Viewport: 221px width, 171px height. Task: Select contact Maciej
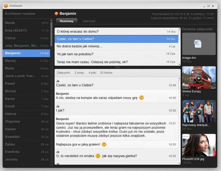click(x=27, y=61)
